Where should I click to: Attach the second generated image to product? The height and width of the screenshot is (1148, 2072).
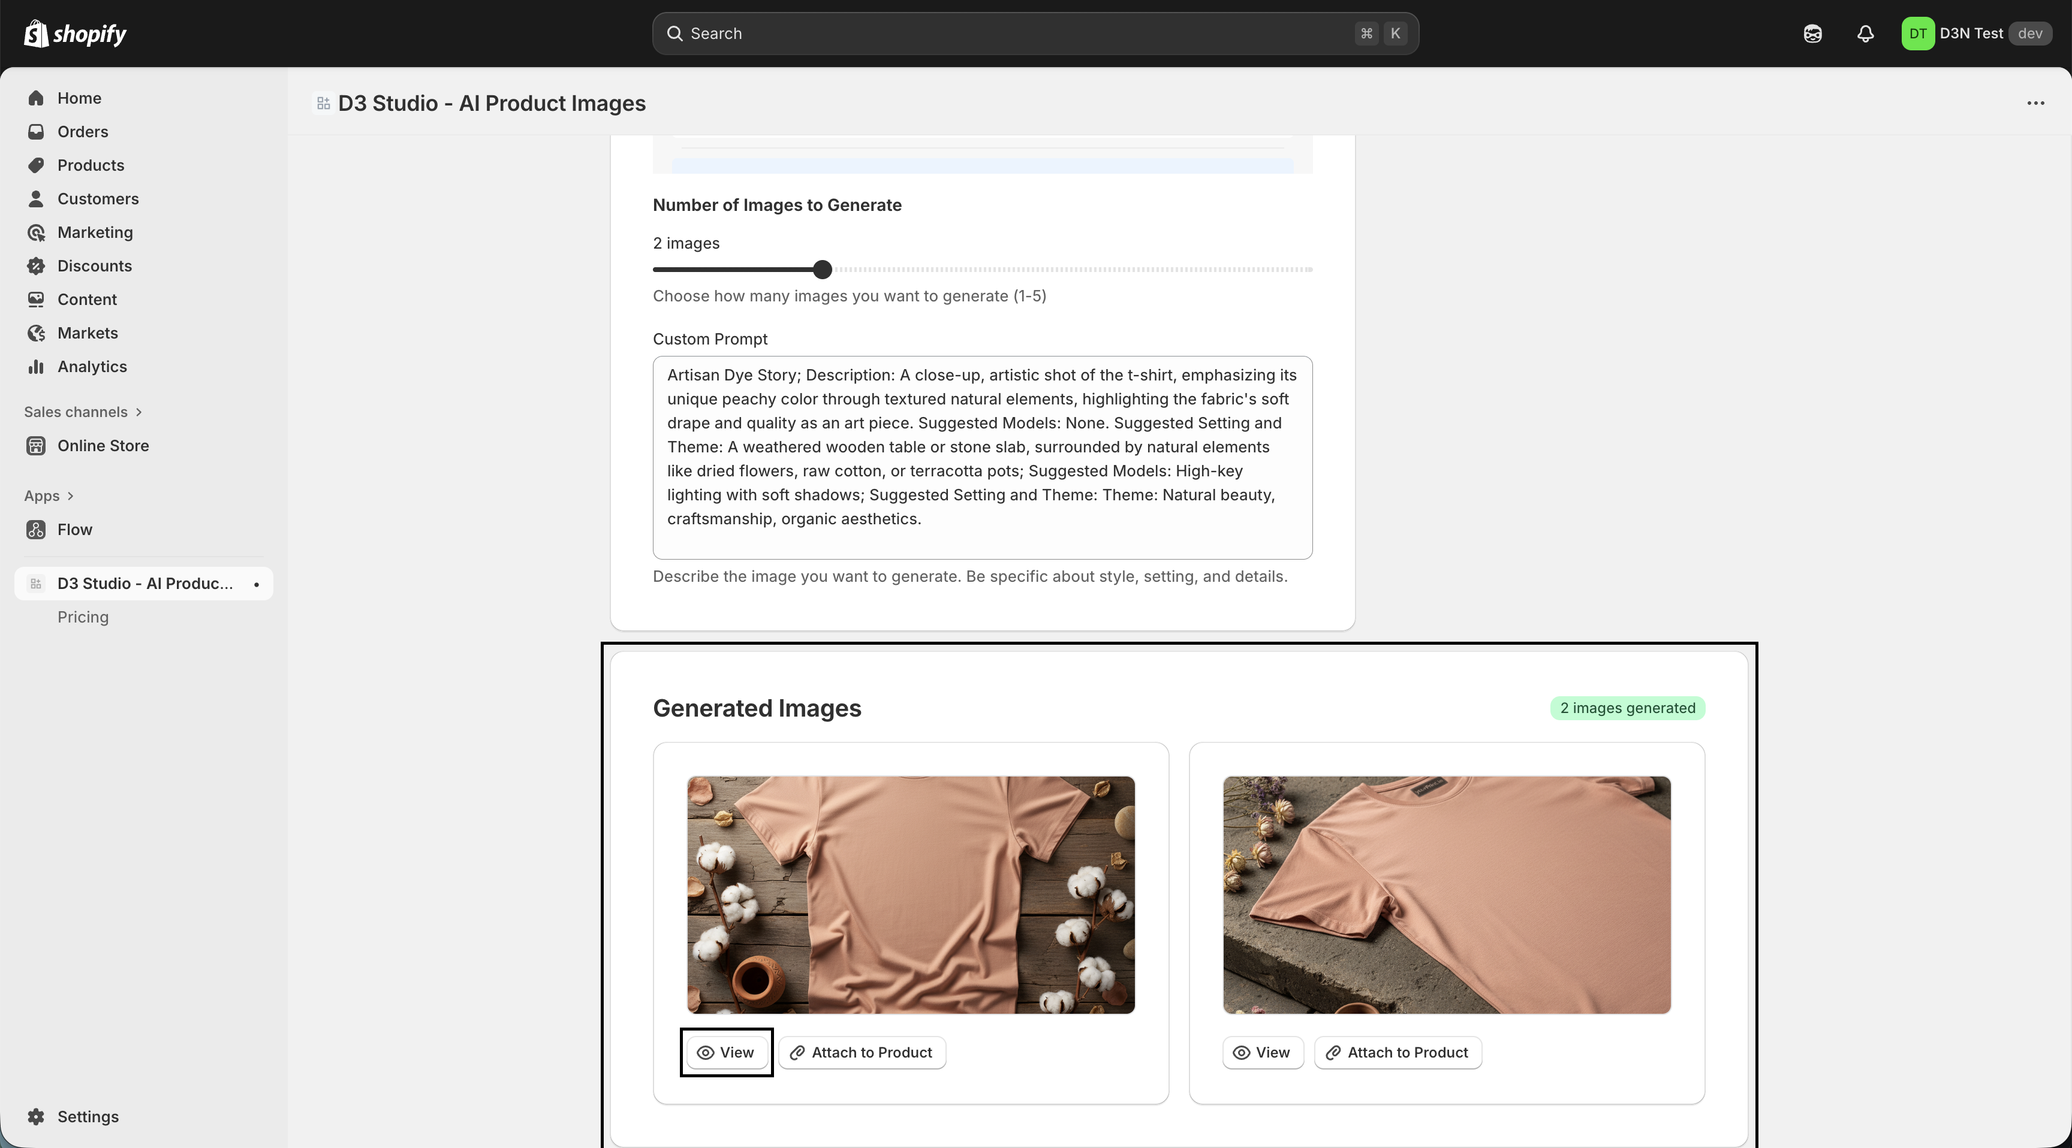[1397, 1052]
